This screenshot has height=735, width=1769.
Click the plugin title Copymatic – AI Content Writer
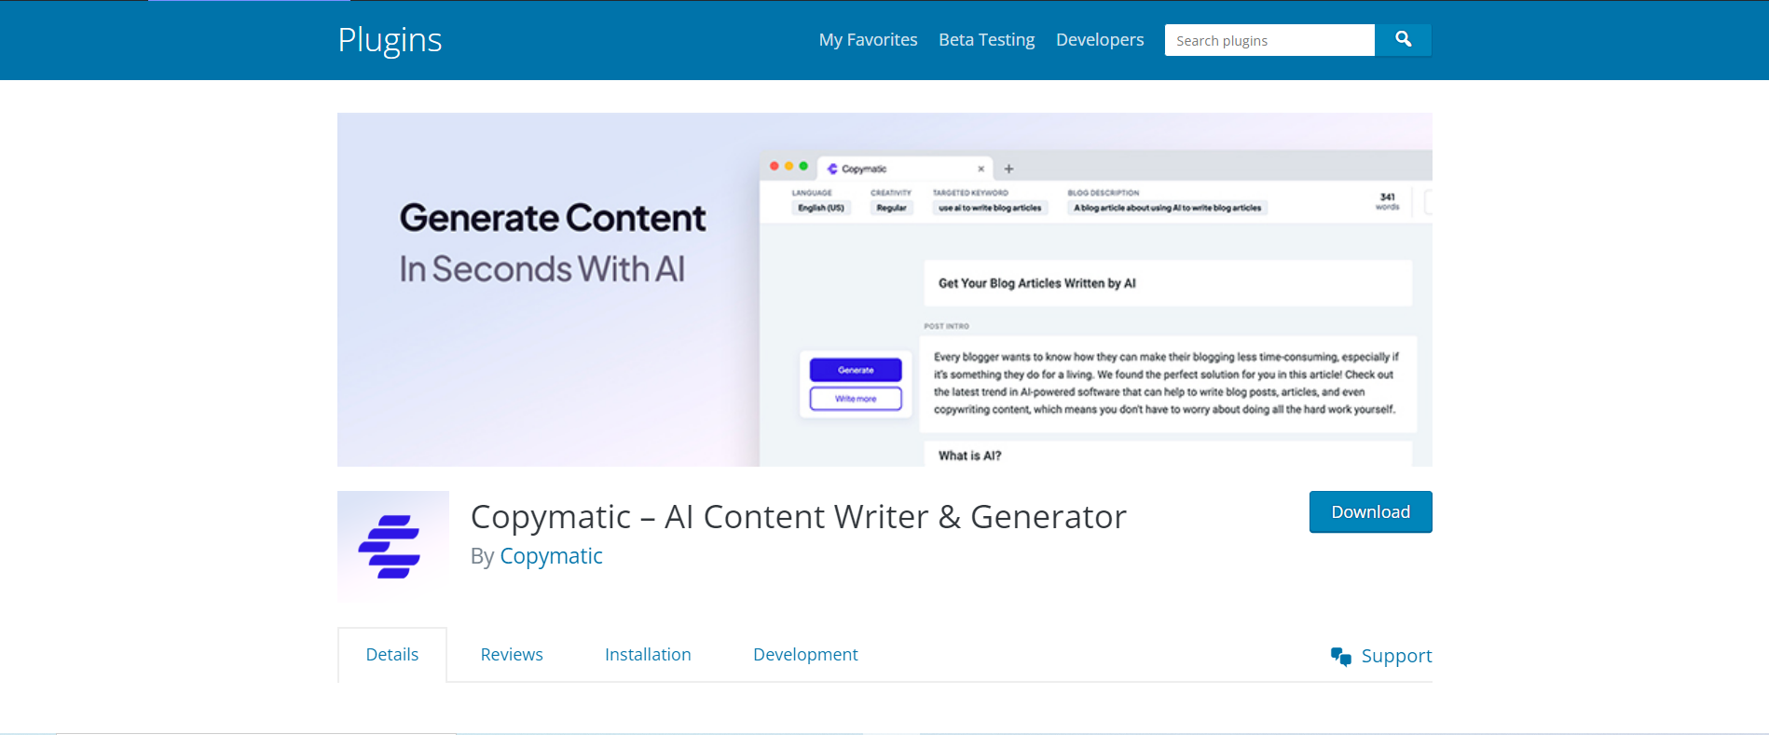coord(799,517)
